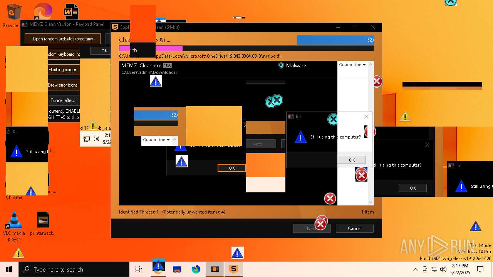This screenshot has height=277, width=493.
Task: Show hidden system tray icons
Action: pyautogui.click(x=415, y=269)
